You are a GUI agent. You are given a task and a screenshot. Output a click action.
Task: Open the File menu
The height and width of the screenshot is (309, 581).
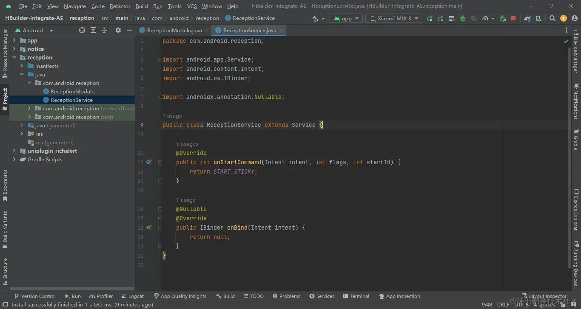tap(23, 6)
